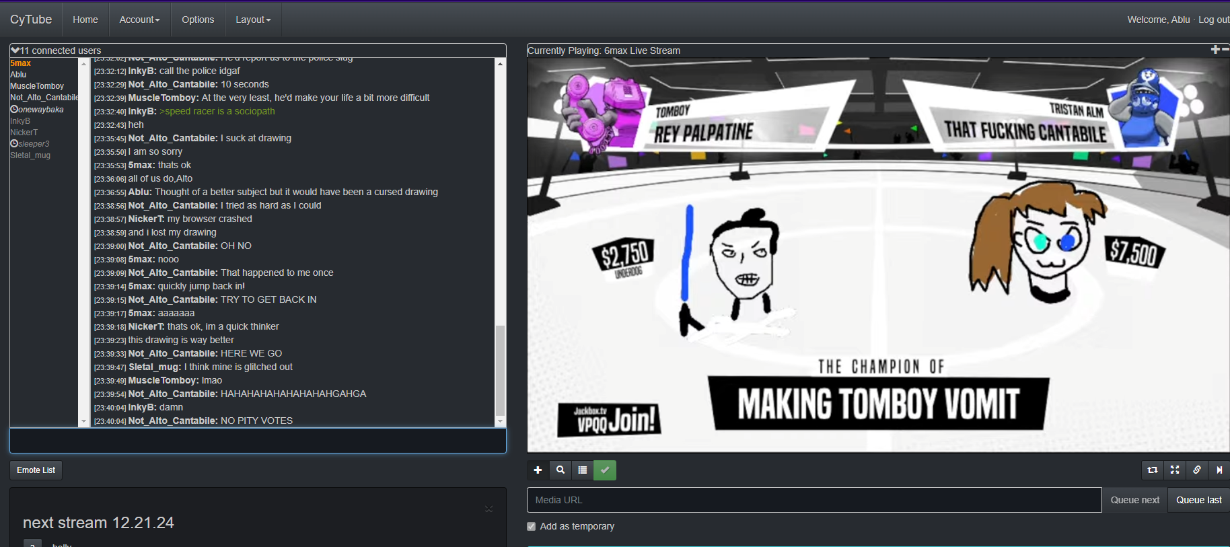Click the user list scrollbar up arrow
This screenshot has width=1230, height=547.
pos(84,63)
